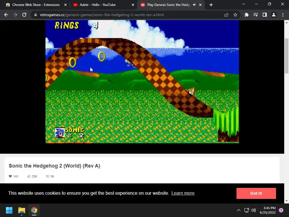This screenshot has height=217, width=289.
Task: Open Chrome's three-dot menu
Action: click(283, 15)
